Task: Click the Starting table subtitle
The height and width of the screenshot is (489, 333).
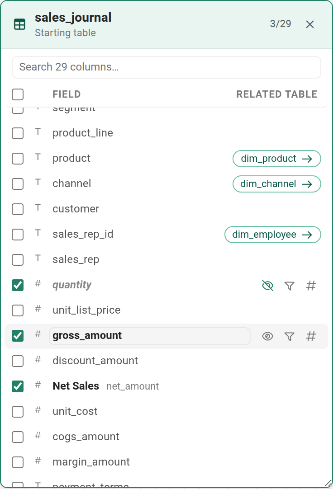Action: point(65,33)
